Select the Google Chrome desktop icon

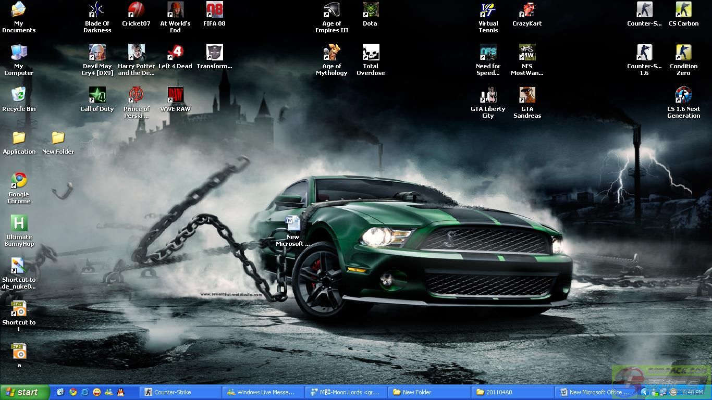[x=19, y=181]
